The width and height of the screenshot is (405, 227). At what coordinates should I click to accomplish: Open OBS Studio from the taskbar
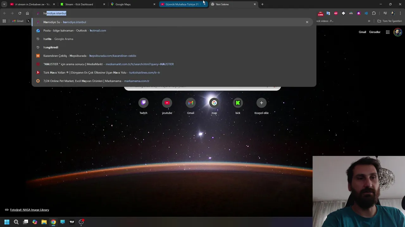81,222
